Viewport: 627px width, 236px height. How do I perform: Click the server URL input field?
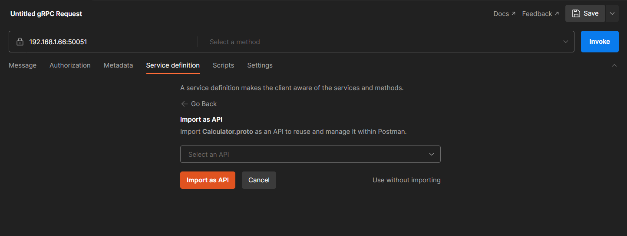tap(109, 42)
